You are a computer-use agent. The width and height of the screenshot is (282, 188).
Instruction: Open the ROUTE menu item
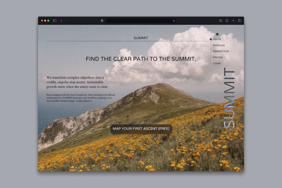click(217, 39)
